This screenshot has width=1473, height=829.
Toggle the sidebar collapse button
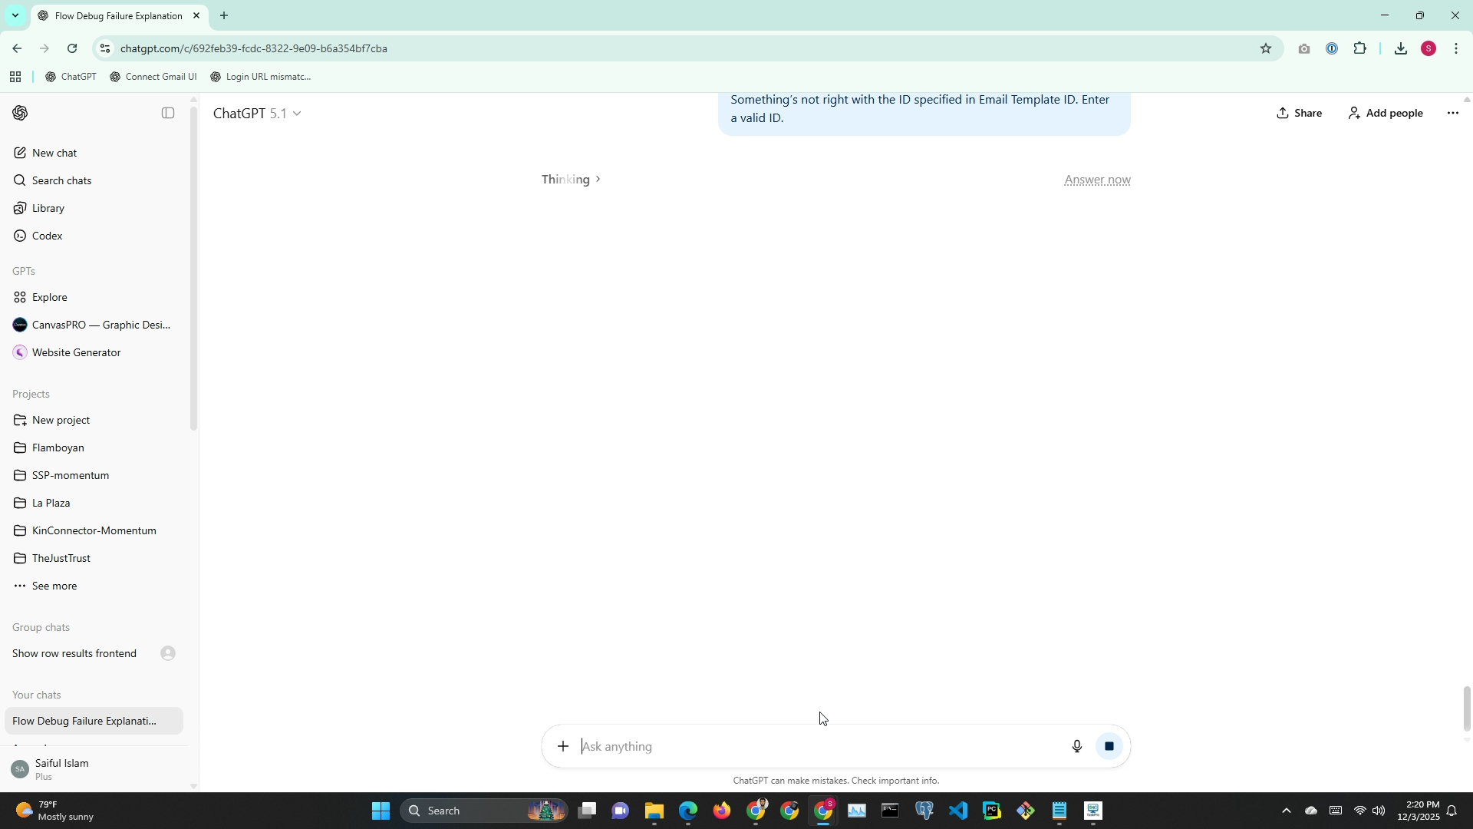tap(168, 113)
